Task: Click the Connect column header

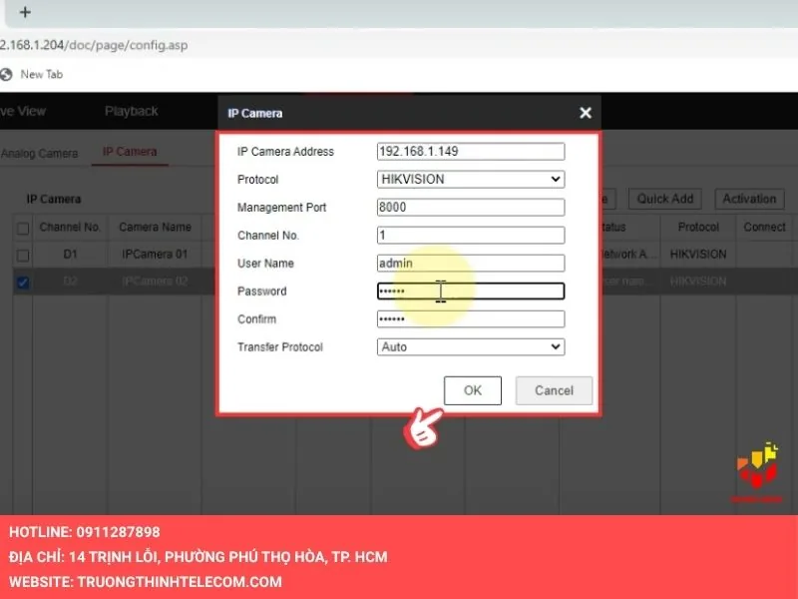Action: pyautogui.click(x=764, y=228)
